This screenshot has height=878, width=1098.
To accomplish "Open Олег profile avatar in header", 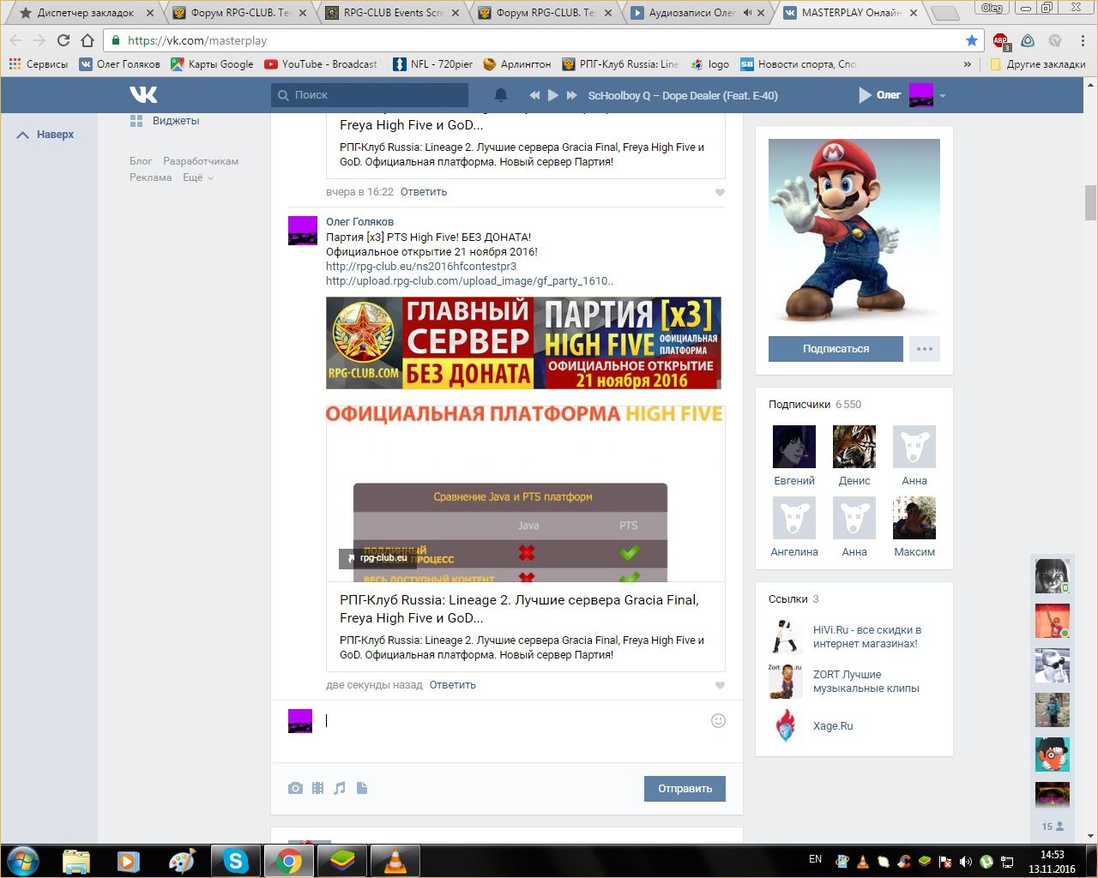I will 921,95.
